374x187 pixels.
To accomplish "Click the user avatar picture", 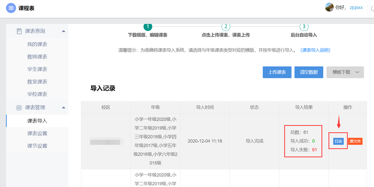I will pos(329,7).
